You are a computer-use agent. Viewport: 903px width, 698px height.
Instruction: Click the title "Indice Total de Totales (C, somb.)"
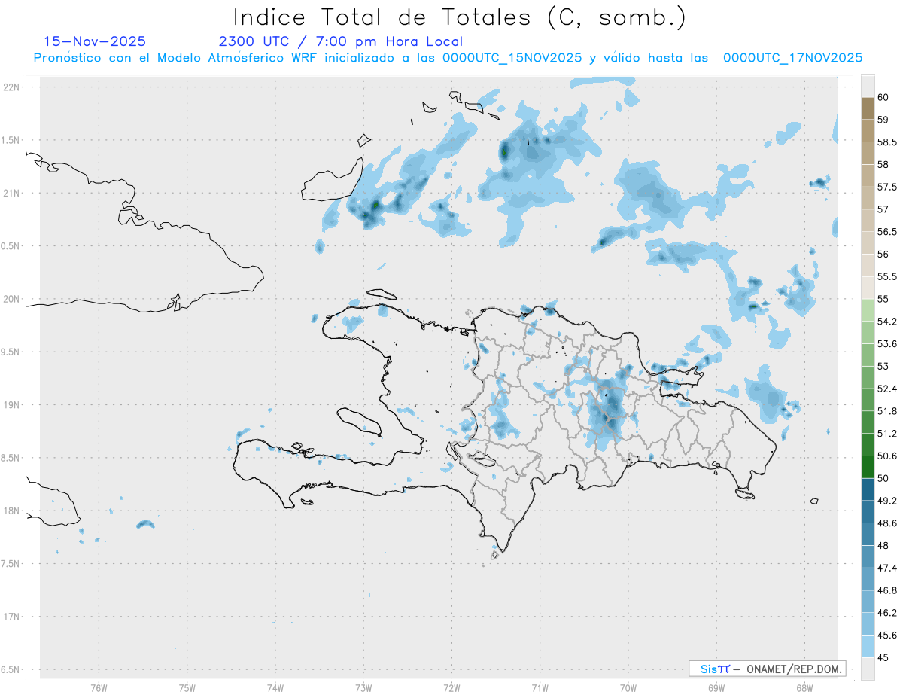459,18
